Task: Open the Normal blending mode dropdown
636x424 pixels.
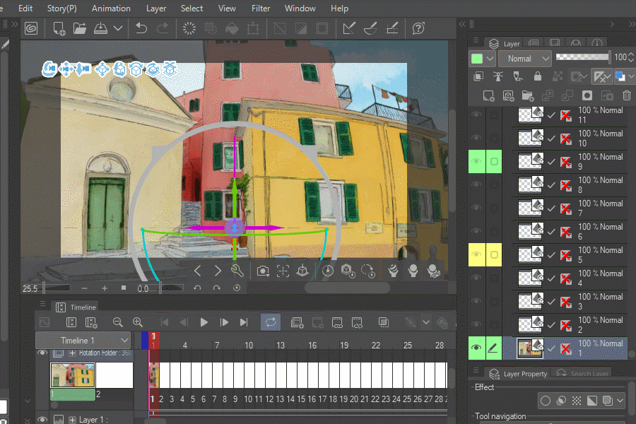Action: point(524,59)
